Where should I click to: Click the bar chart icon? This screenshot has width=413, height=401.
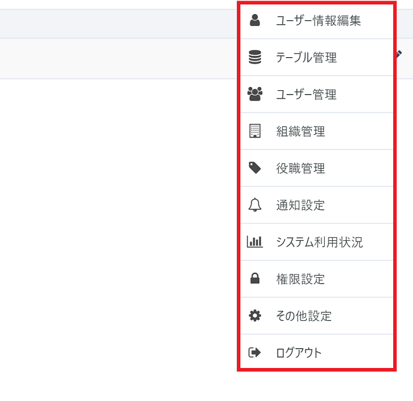coord(255,241)
